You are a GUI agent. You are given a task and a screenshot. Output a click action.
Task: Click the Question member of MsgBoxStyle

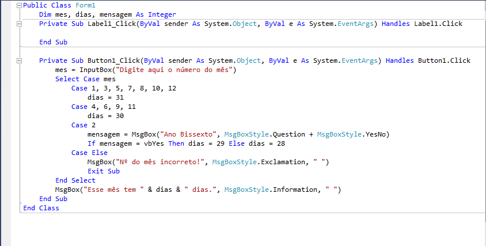click(x=289, y=134)
